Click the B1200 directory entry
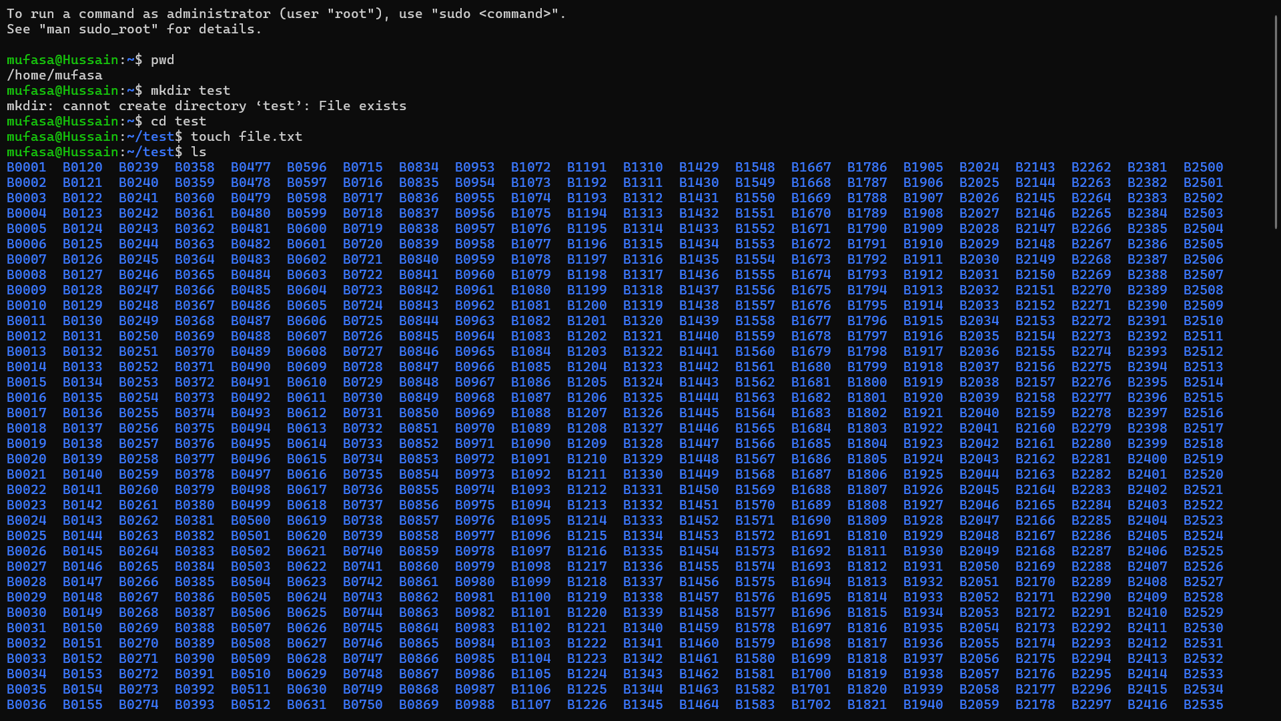Screen dimensions: 1281x721 [x=586, y=306]
